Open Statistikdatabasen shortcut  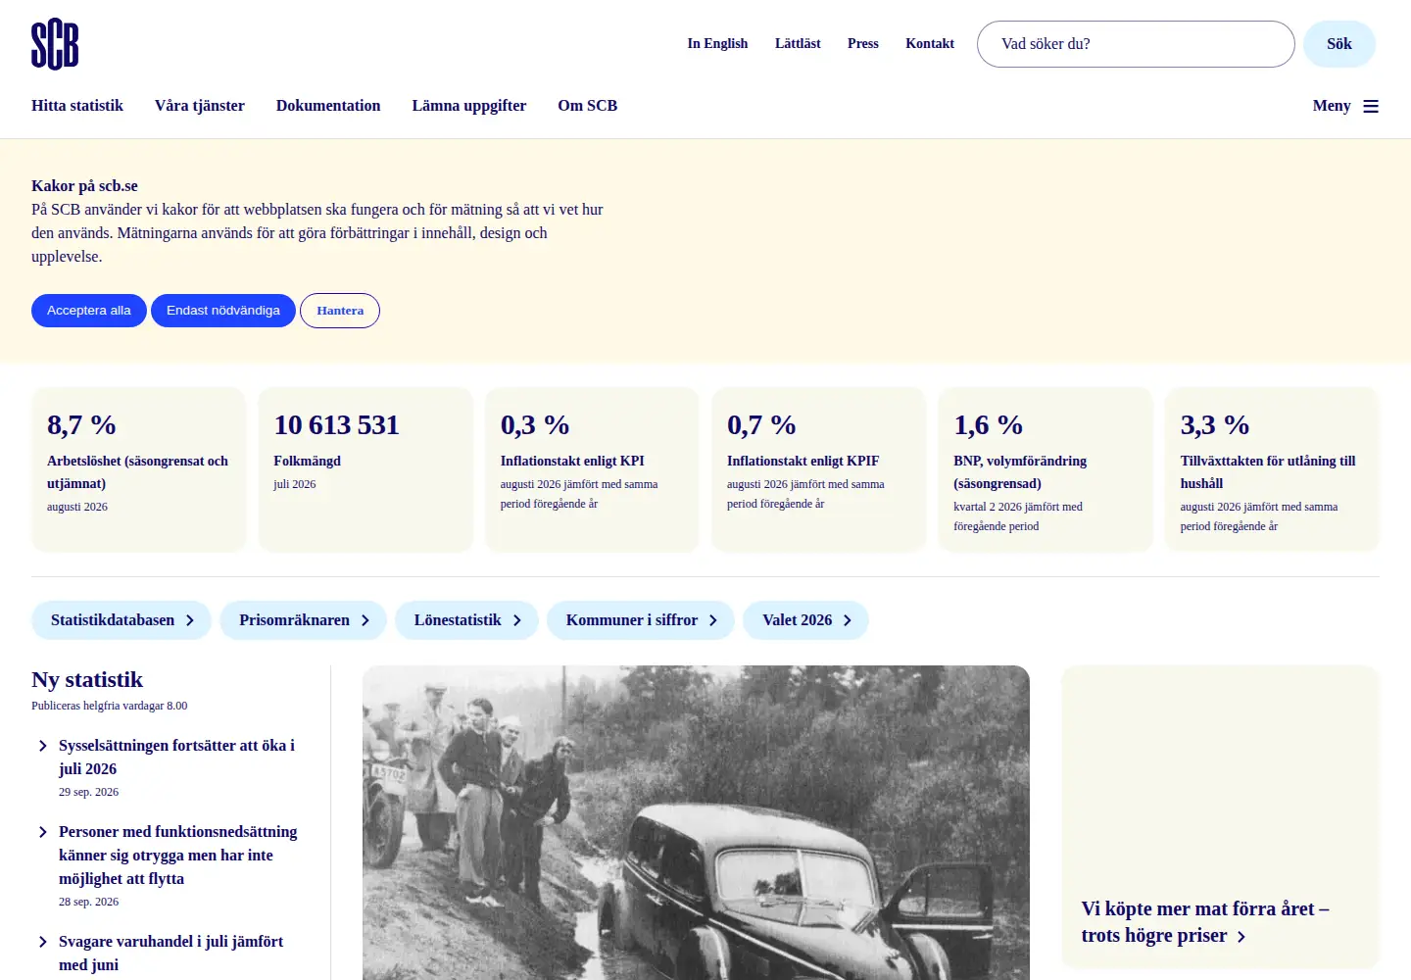click(x=122, y=620)
